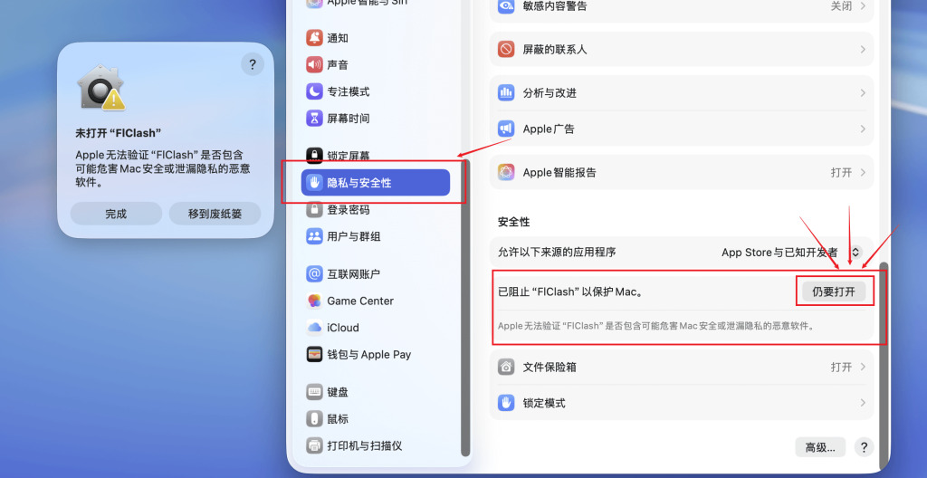The image size is (927, 478).
Task: Click the 登录密码 lock icon
Action: click(x=314, y=209)
